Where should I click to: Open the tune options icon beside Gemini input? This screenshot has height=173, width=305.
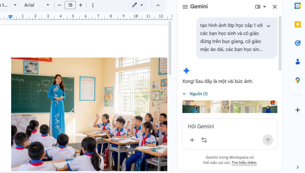point(204,140)
